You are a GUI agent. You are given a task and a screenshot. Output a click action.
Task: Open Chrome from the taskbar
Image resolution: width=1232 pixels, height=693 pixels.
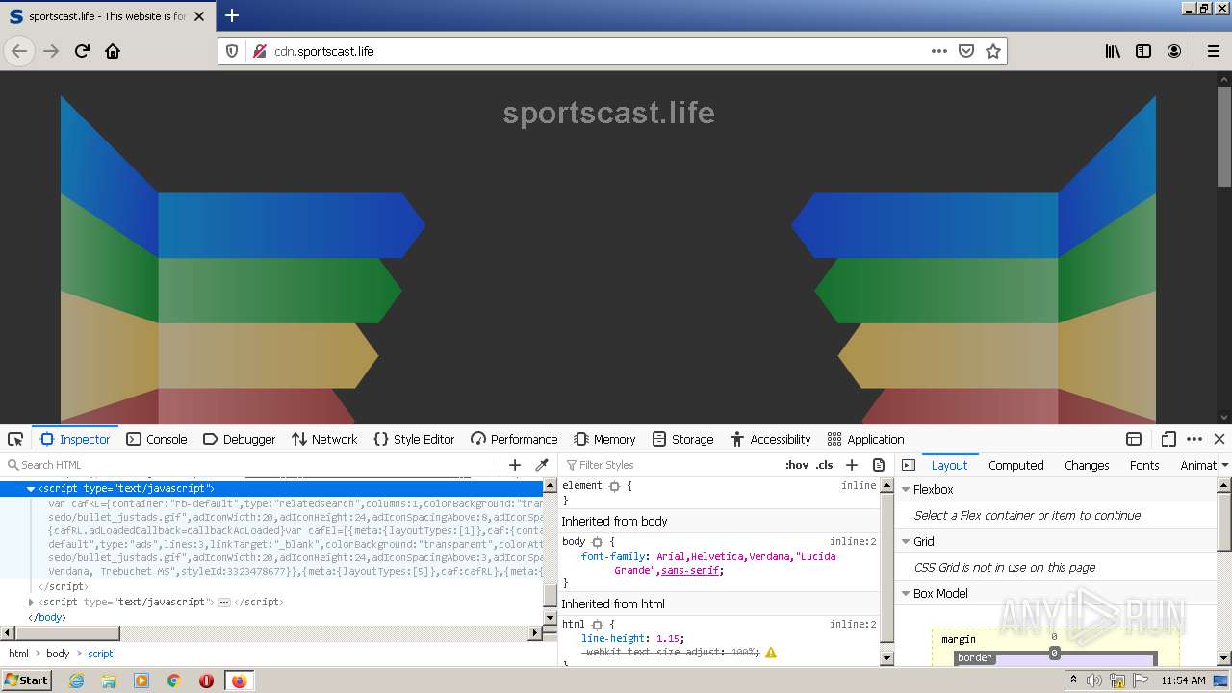(x=173, y=680)
